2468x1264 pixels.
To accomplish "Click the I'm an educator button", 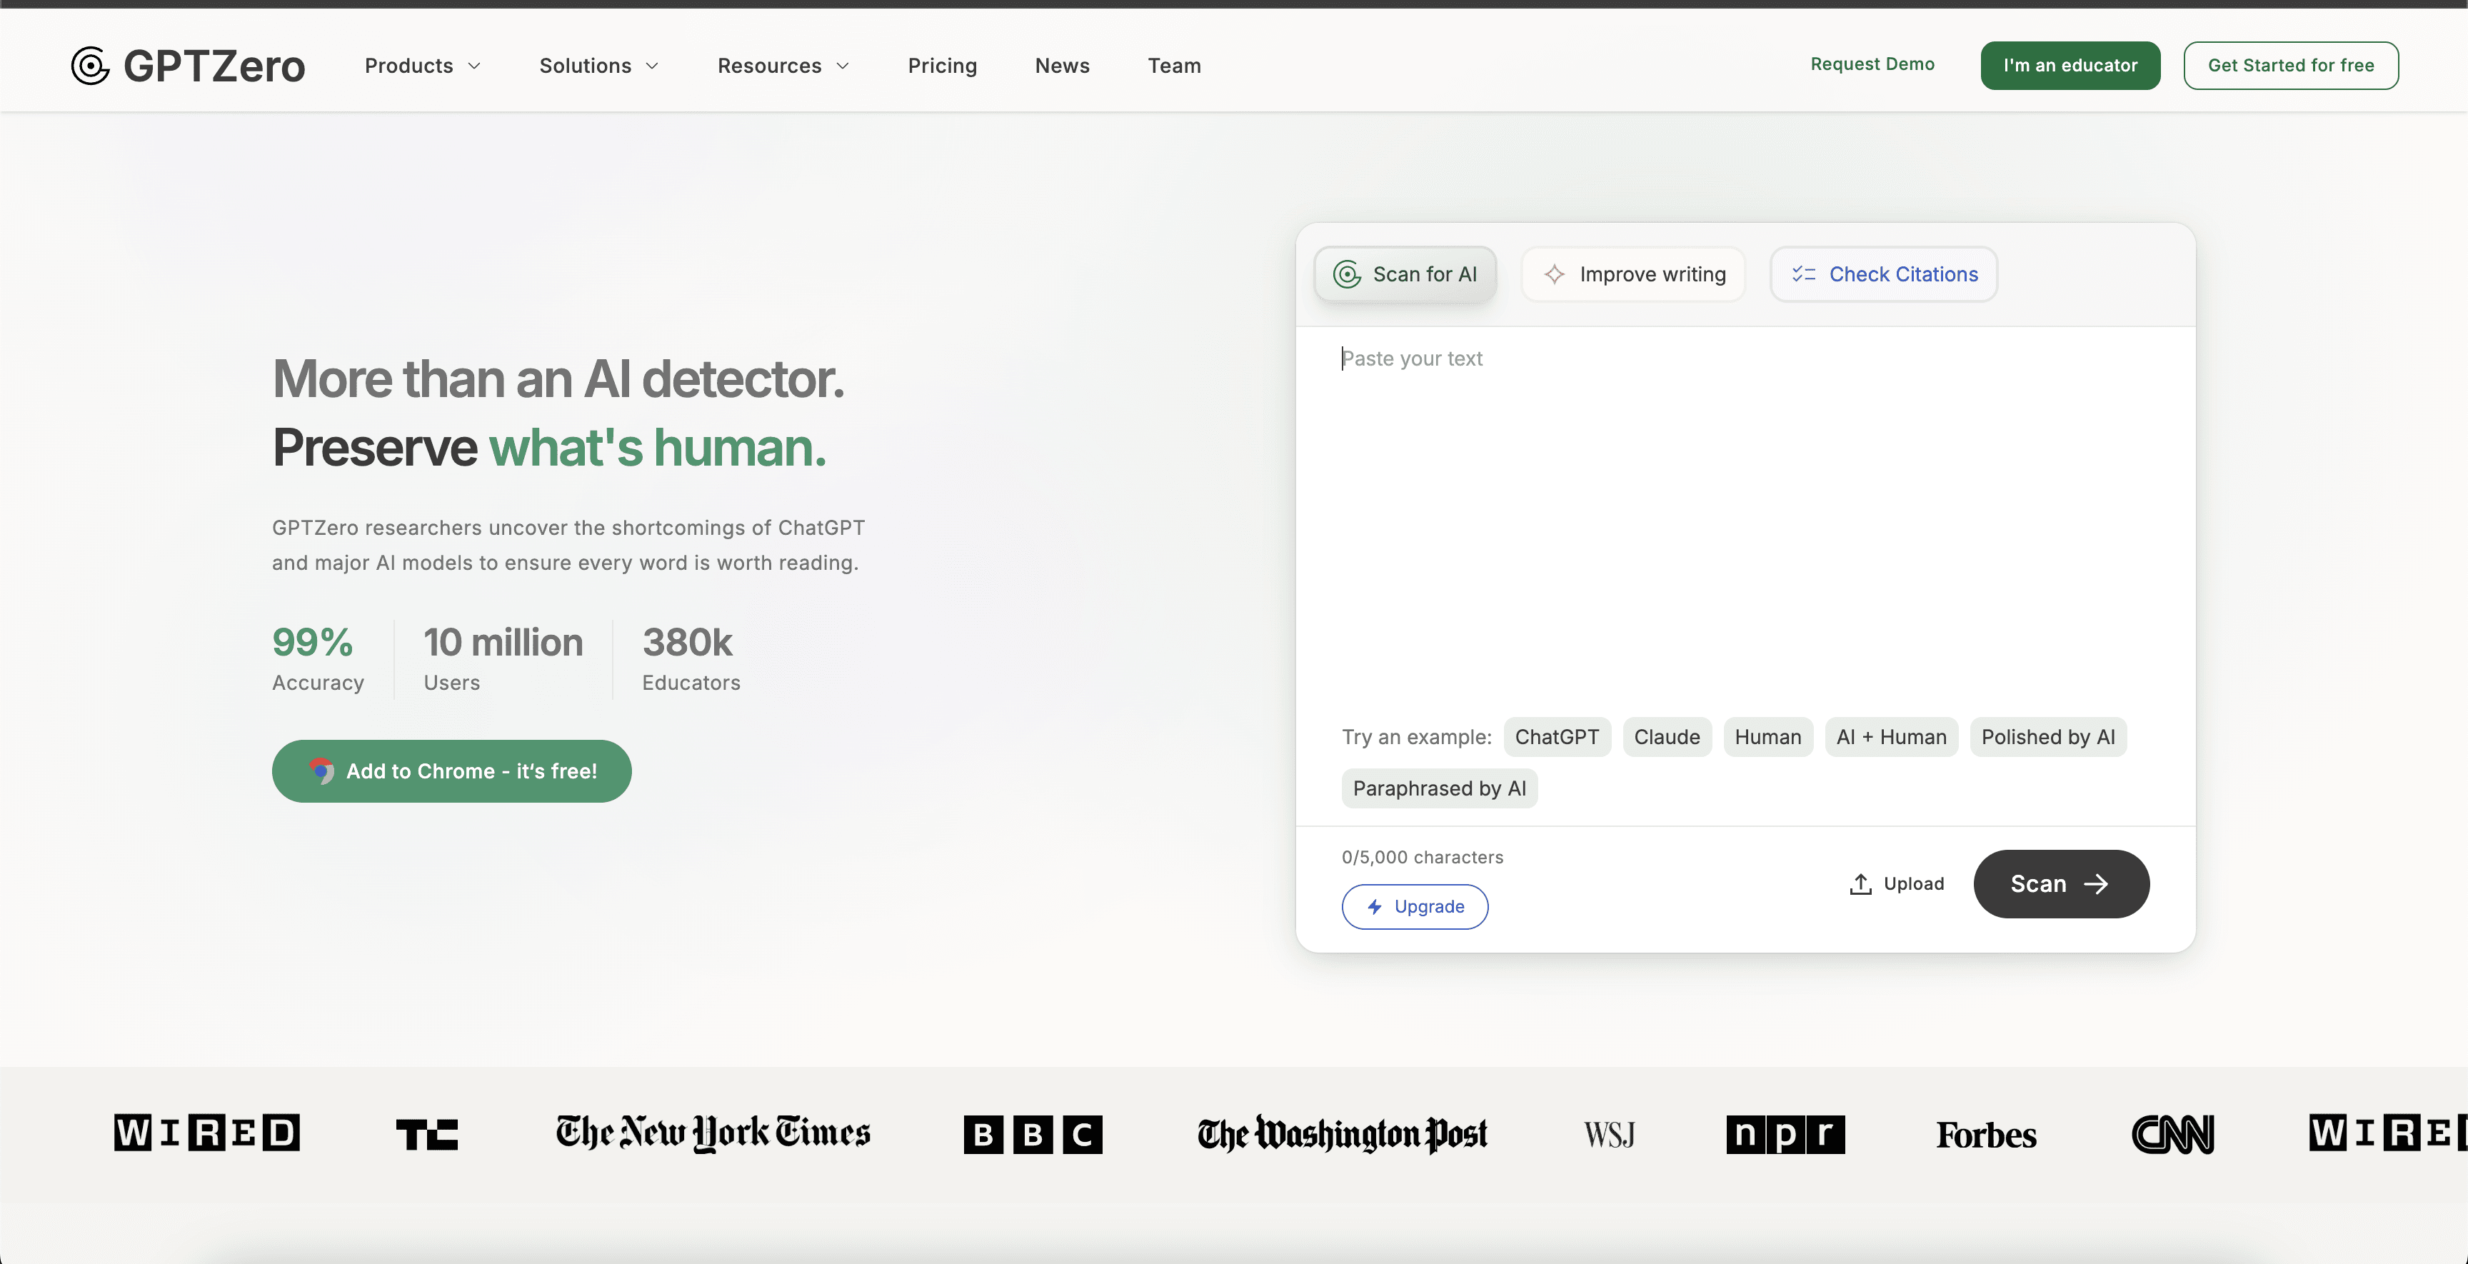I will 2070,65.
